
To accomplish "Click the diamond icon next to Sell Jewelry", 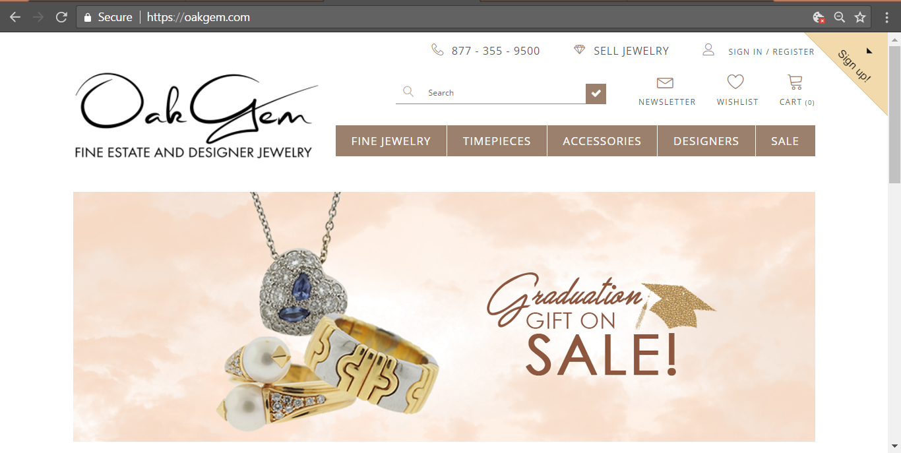I will click(x=579, y=50).
